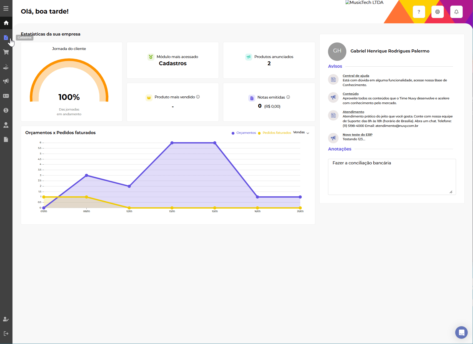
Task: Click the shopping cart sidebar icon
Action: (6, 52)
